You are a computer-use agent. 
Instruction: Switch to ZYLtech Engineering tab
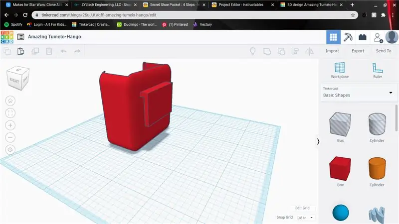point(106,4)
